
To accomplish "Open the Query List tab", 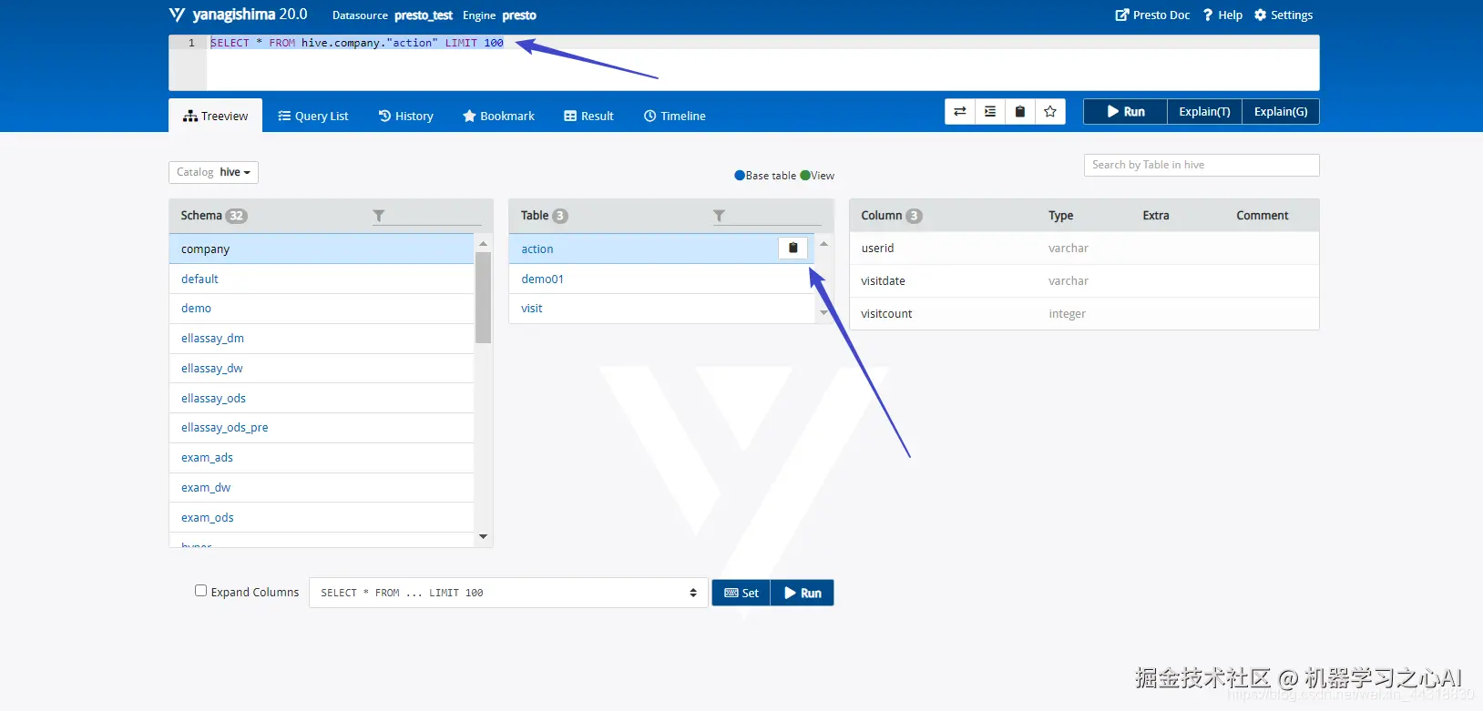I will coord(313,116).
